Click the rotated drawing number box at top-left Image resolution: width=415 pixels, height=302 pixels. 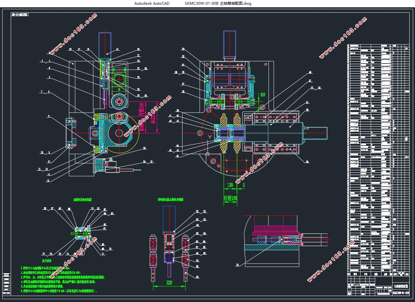pyautogui.click(x=20, y=15)
